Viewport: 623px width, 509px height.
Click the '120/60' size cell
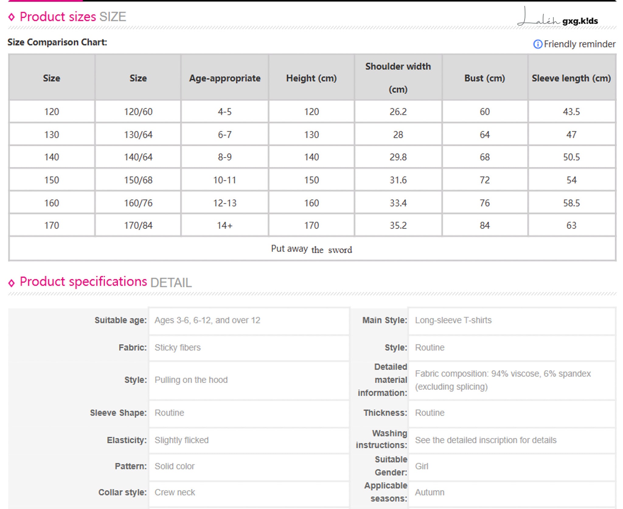138,112
